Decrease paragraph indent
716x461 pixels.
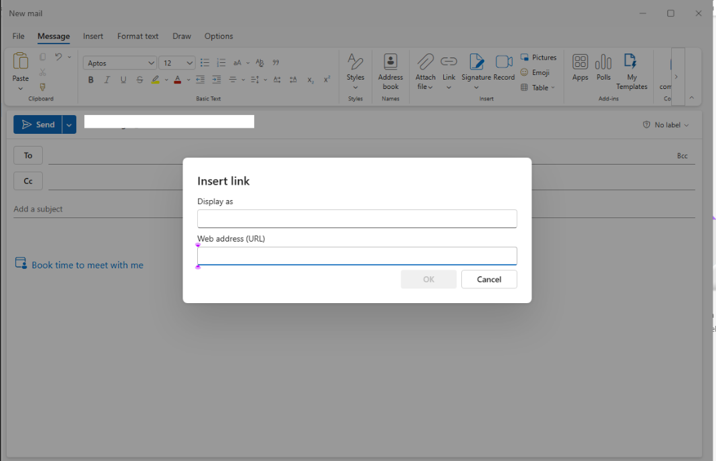(x=200, y=80)
